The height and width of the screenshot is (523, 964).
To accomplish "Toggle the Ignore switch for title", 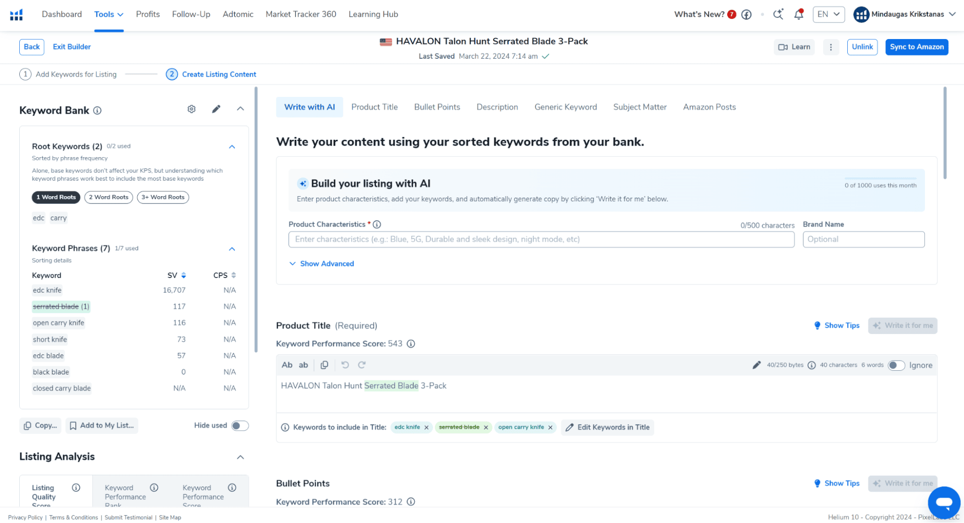I will [x=896, y=365].
